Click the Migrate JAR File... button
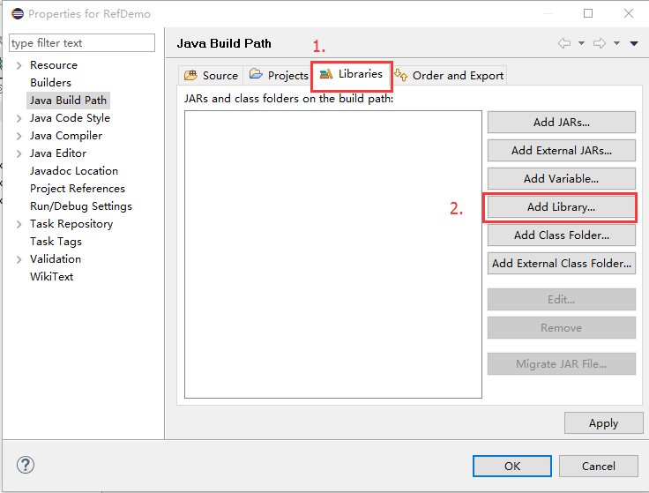The height and width of the screenshot is (493, 649). (x=561, y=364)
